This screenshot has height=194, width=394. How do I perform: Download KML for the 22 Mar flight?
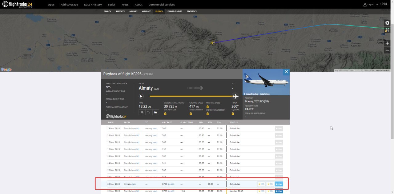tap(261, 184)
